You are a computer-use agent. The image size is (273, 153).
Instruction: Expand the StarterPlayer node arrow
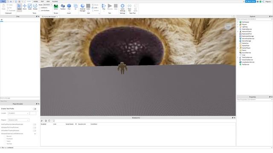(x=238, y=48)
